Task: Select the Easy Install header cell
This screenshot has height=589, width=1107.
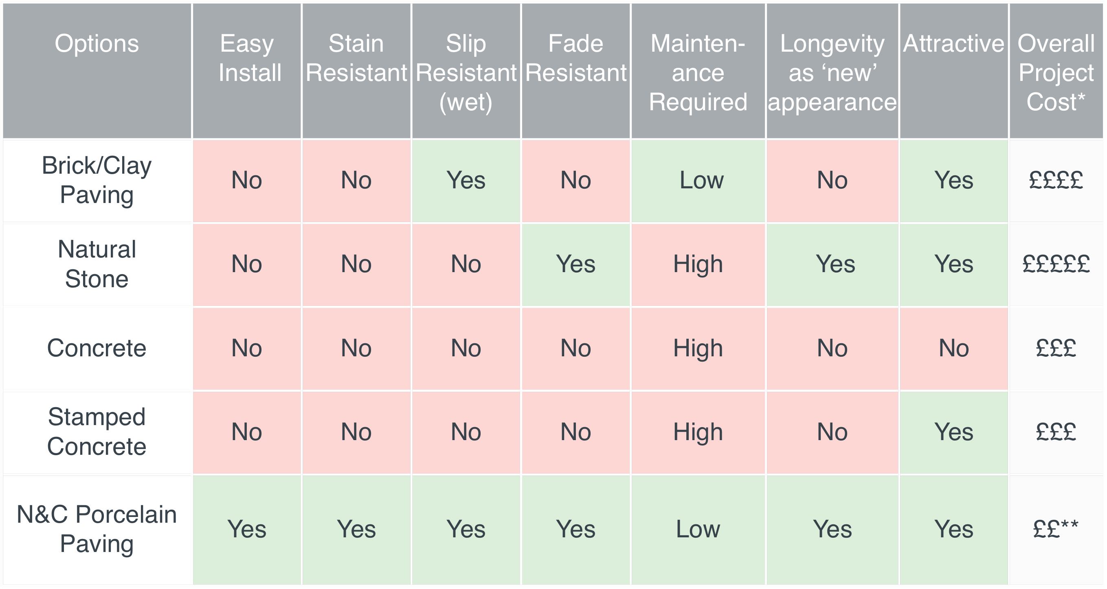Action: 247,71
